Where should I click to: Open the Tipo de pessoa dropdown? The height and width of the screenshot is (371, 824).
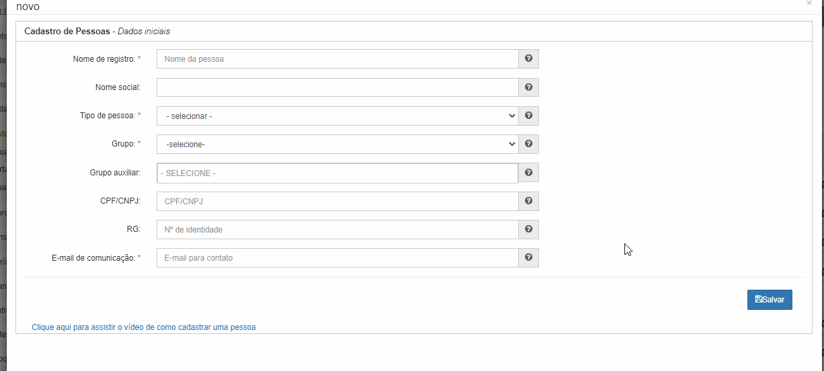[337, 116]
